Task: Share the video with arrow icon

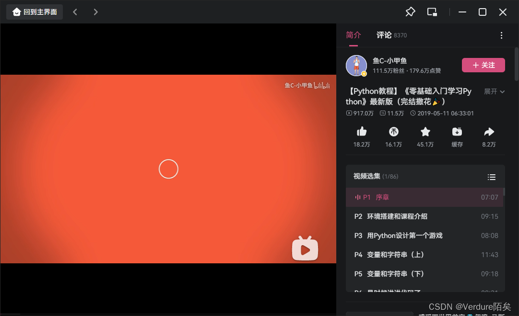Action: [489, 132]
